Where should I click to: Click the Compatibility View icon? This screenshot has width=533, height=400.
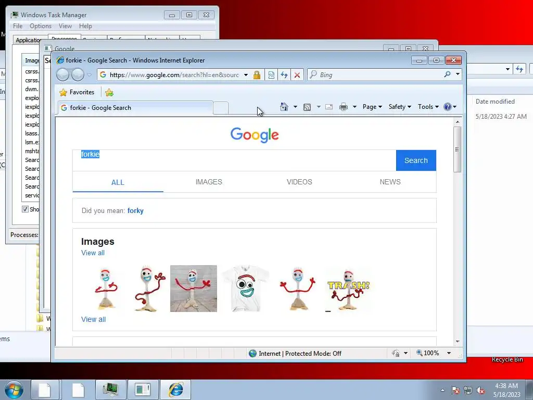click(271, 75)
